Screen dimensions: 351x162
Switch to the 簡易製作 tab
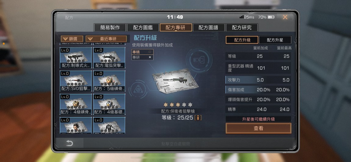point(110,27)
